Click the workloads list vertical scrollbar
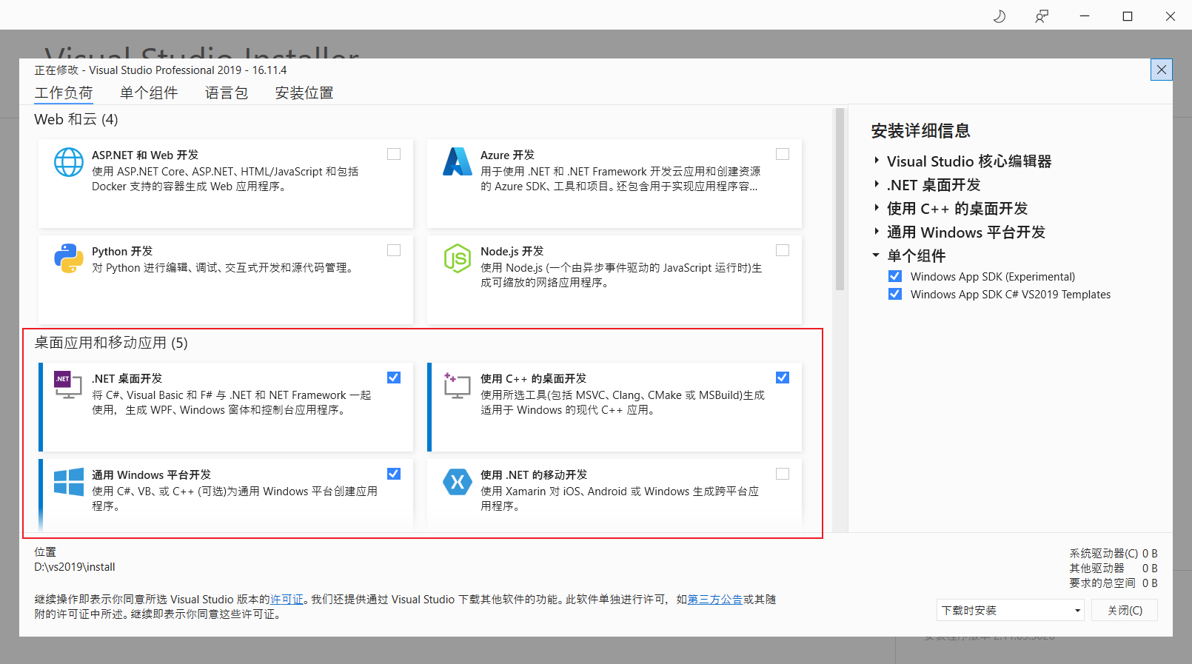Image resolution: width=1192 pixels, height=664 pixels. pos(840,200)
